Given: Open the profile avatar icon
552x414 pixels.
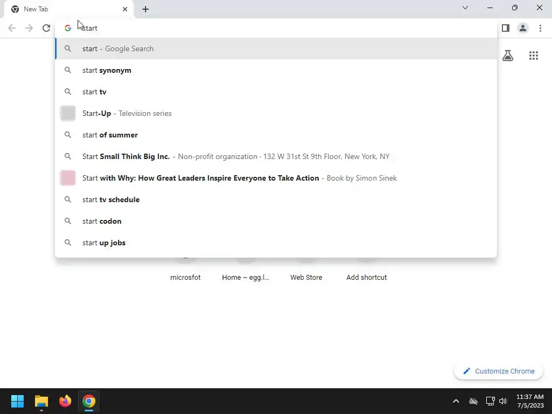Looking at the screenshot, I should (x=523, y=28).
